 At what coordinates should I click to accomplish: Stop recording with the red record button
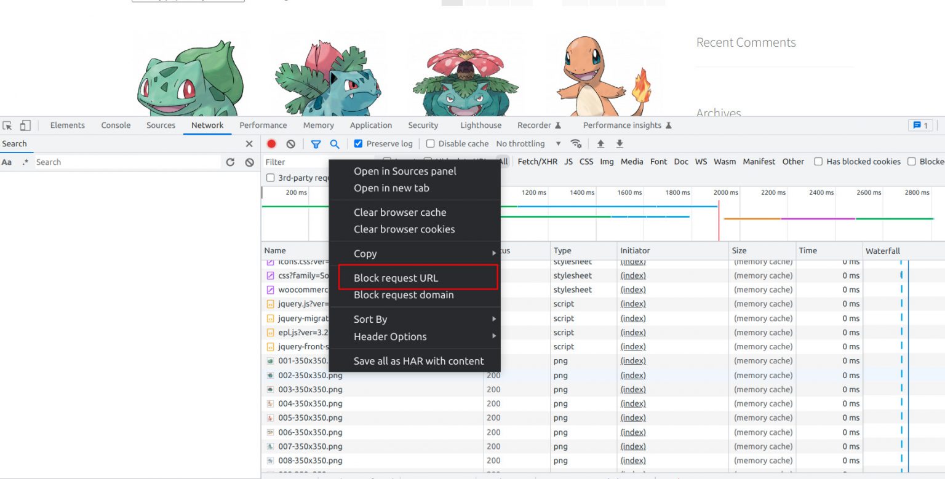(271, 144)
